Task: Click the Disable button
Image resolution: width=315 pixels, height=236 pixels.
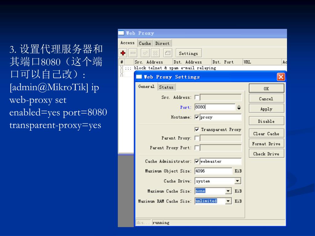Action: (266, 121)
